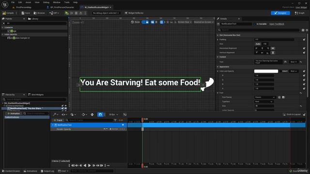Open the Screen Size dropdown
Screen dimensions: 310x174
coord(185,22)
